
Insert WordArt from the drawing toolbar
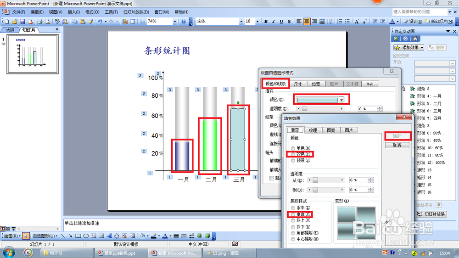pos(109,236)
